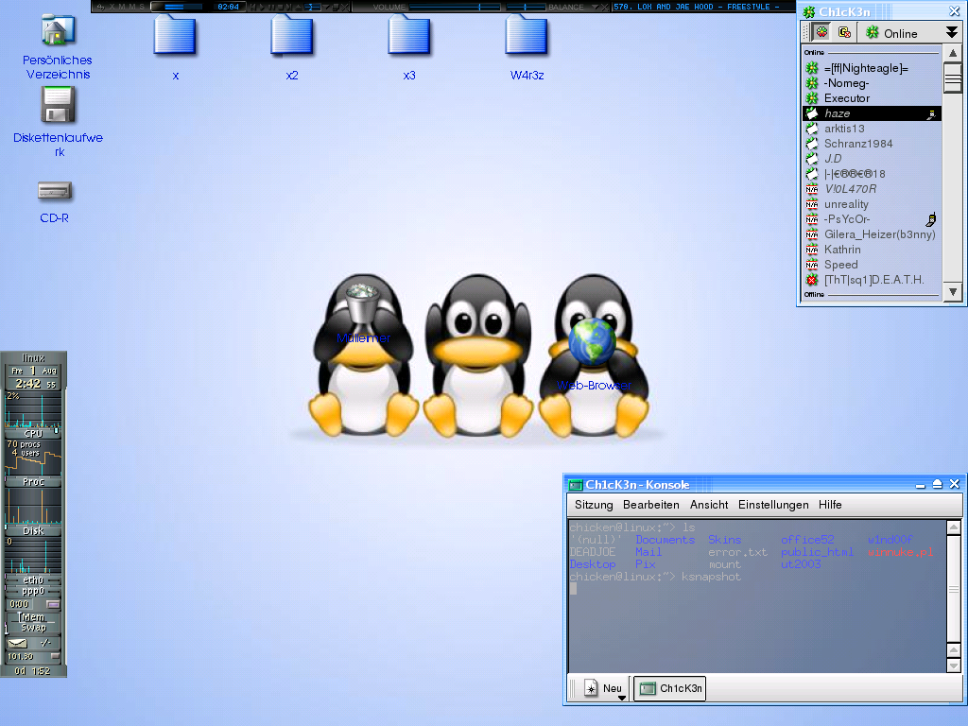968x726 pixels.
Task: Select contact V!0L470R
Action: coord(872,189)
